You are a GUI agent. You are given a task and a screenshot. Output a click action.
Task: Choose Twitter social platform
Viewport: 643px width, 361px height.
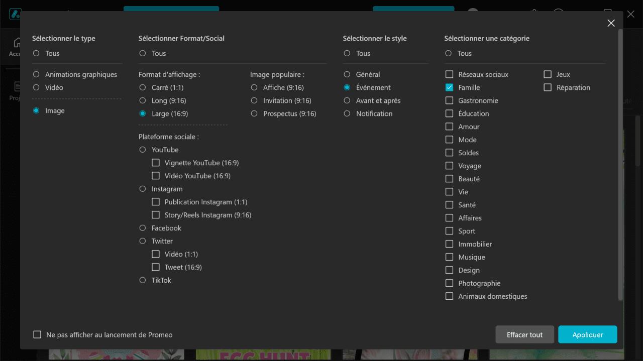point(143,241)
